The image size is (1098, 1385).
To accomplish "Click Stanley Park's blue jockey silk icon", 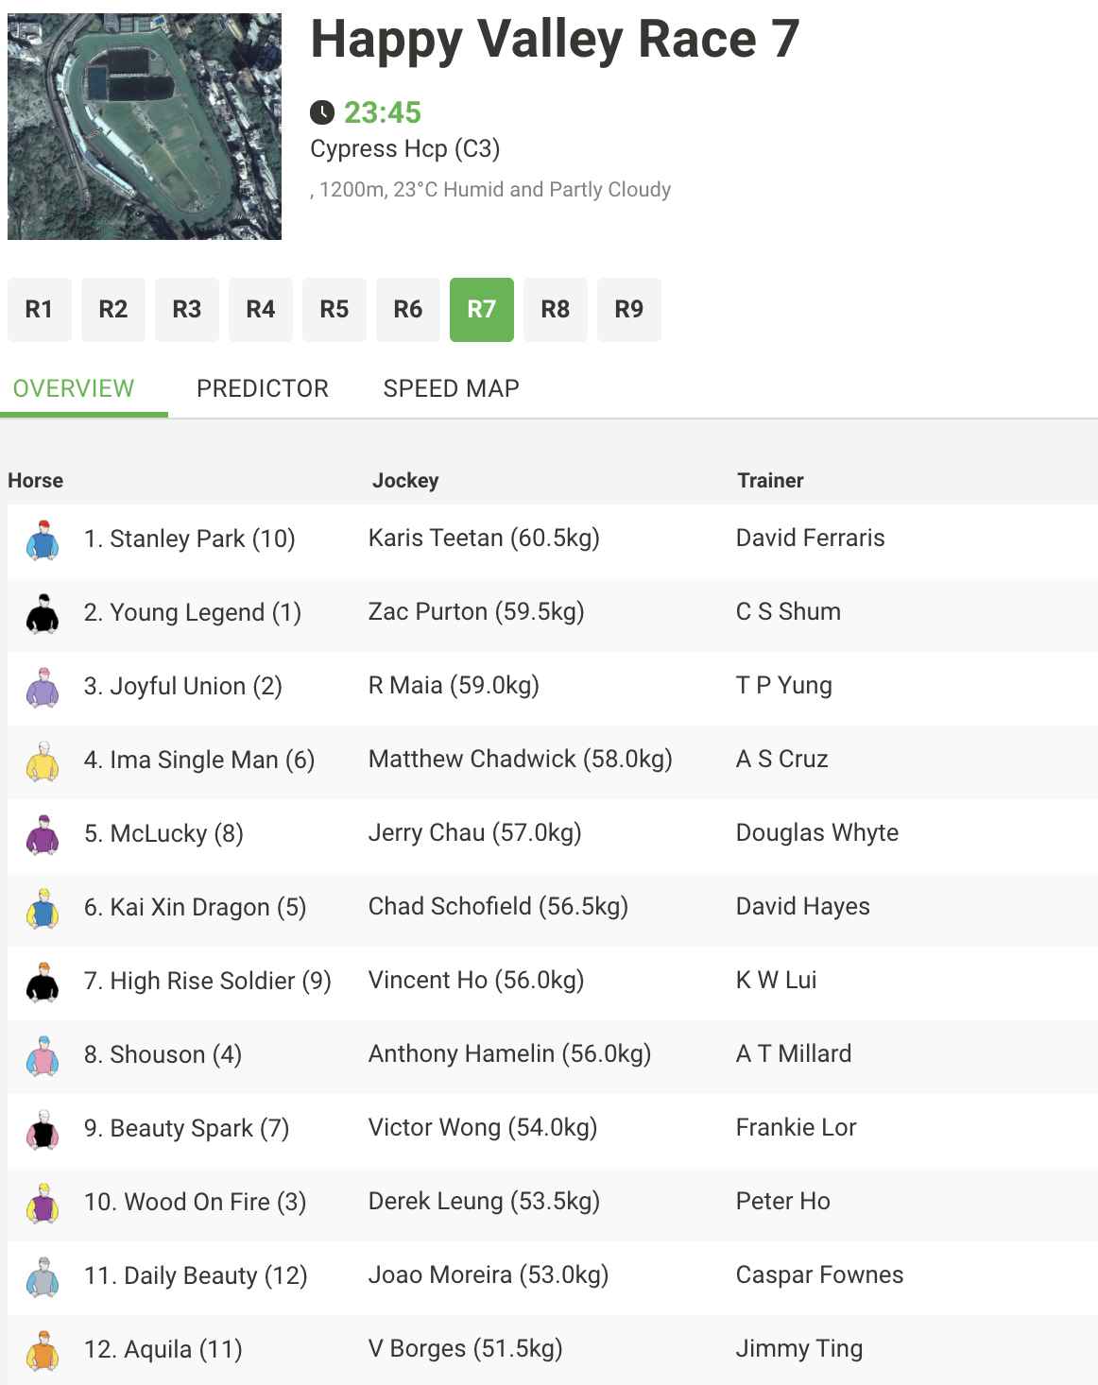I will pos(43,539).
